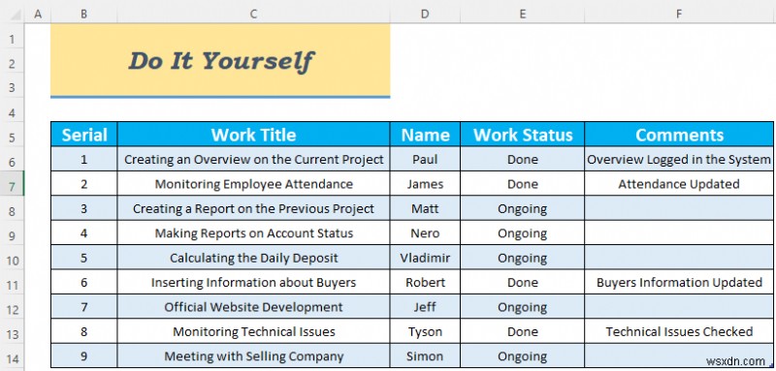The height and width of the screenshot is (371, 776).
Task: Select Simon's 'Ongoing' status cell
Action: pyautogui.click(x=522, y=356)
